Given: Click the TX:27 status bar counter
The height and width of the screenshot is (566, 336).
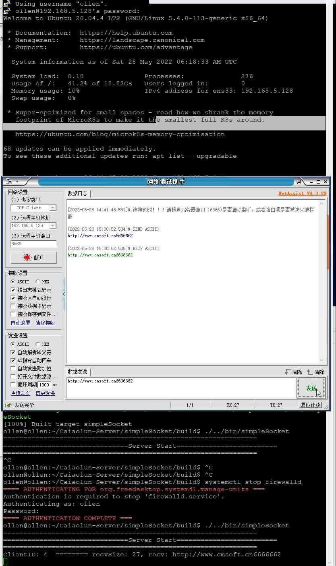Looking at the screenshot, I should 276,405.
